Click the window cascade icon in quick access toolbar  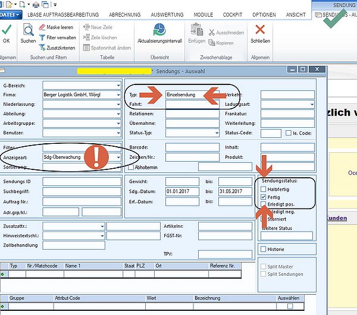[46, 4]
